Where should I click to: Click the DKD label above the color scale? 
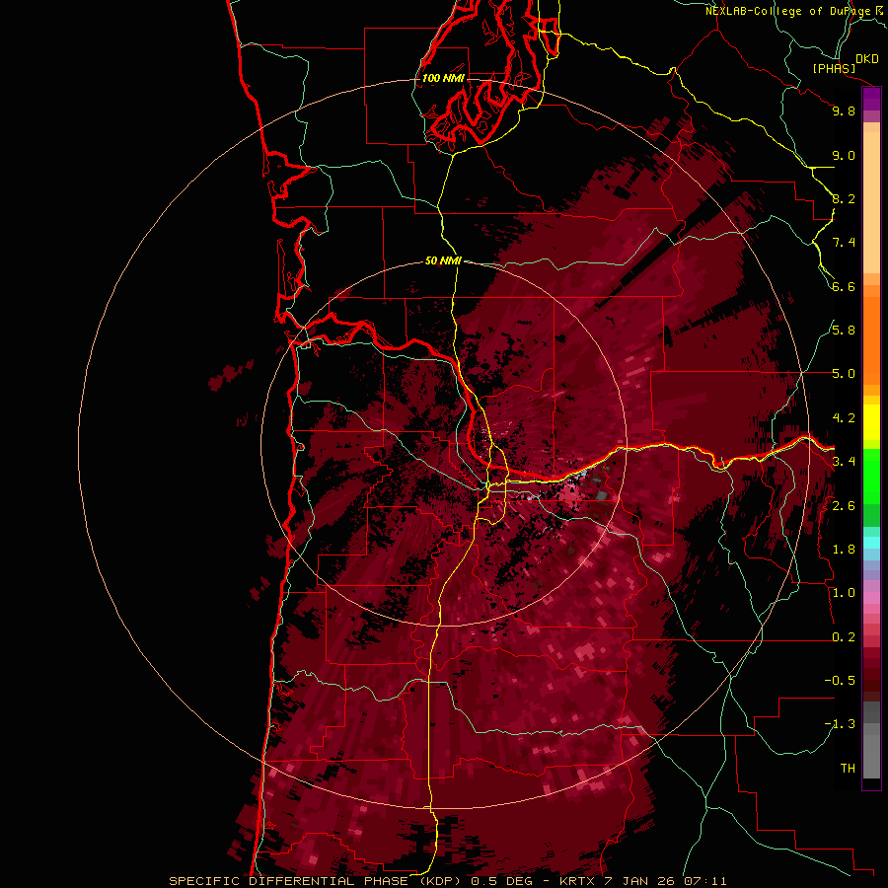(867, 59)
